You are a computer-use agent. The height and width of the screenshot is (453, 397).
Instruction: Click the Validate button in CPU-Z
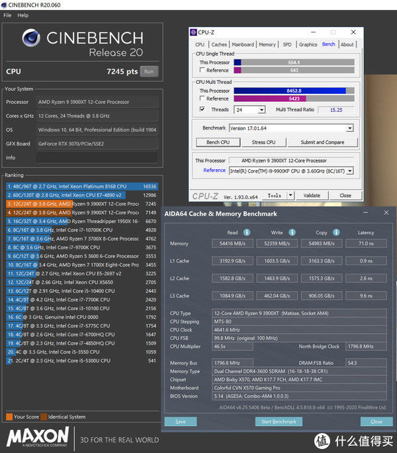tap(312, 196)
